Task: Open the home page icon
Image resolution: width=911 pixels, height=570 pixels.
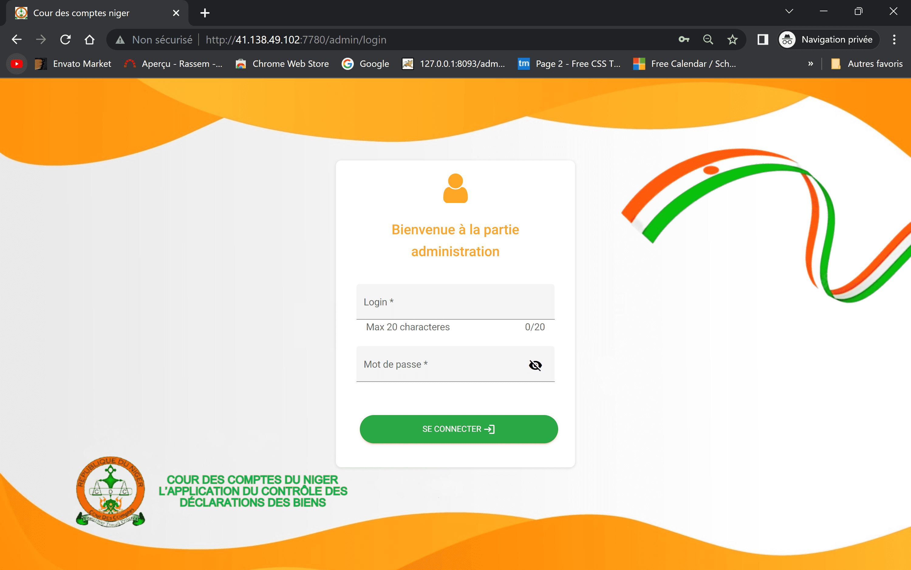Action: [90, 39]
